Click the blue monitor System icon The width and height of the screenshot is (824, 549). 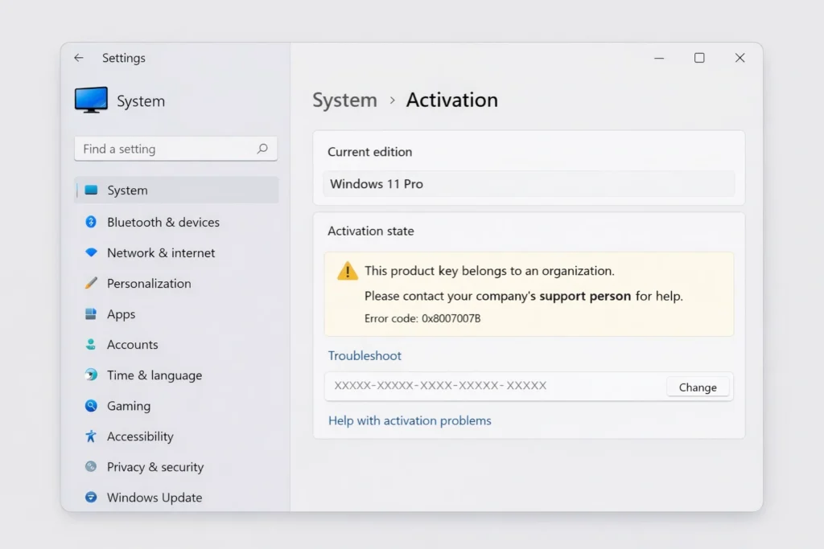point(91,100)
